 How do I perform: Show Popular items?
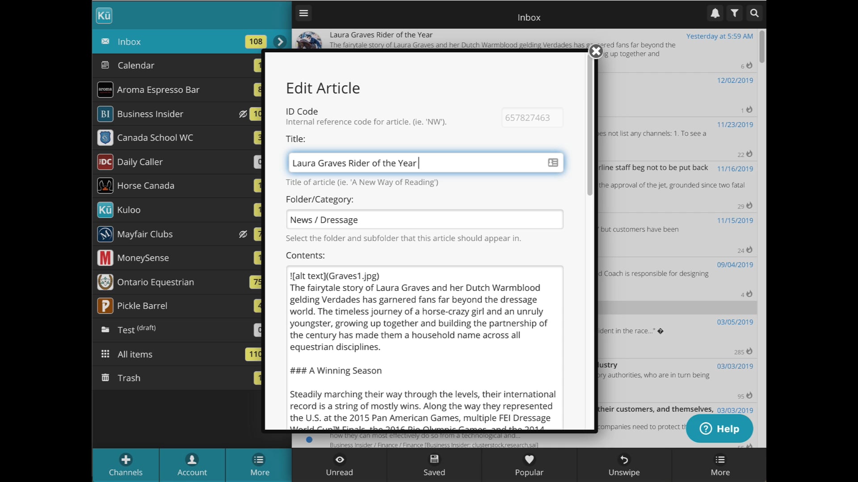tap(529, 465)
